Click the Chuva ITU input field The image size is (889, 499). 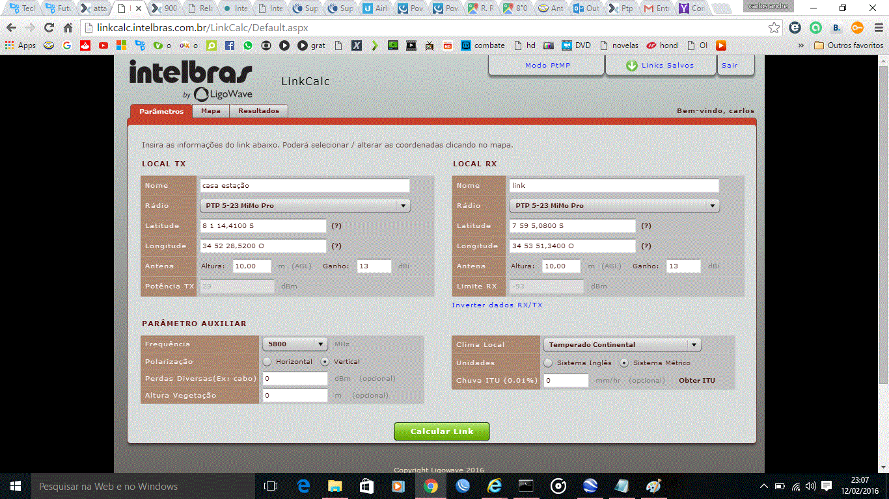(566, 381)
